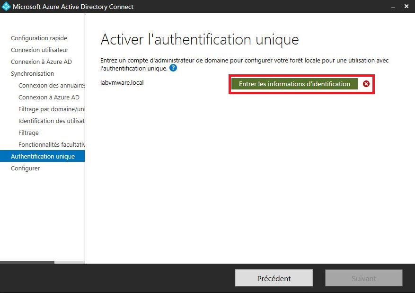Click the sidebar horizontal scrollbar thumb
Viewport: 415px width, 293px height.
[x=27, y=262]
